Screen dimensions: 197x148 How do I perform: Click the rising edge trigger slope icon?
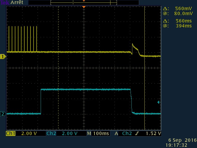pyautogui.click(x=137, y=134)
